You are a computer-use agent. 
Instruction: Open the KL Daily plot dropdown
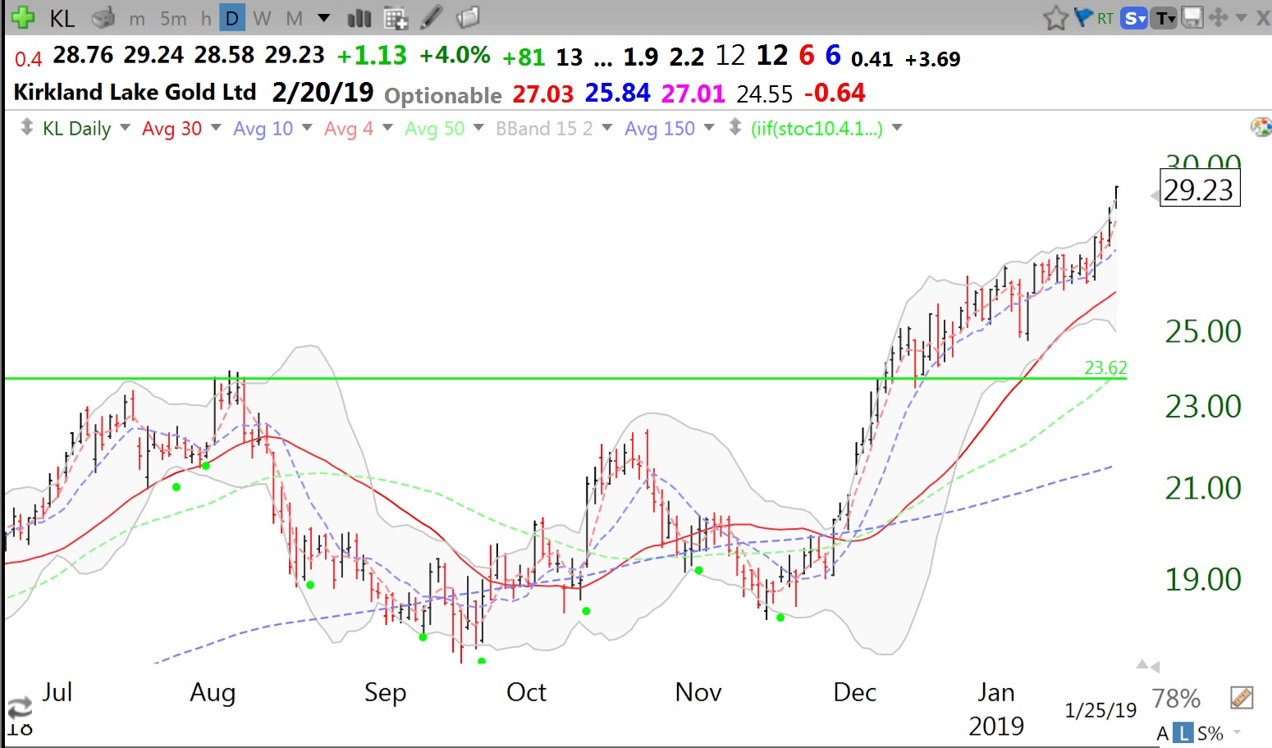coord(126,128)
